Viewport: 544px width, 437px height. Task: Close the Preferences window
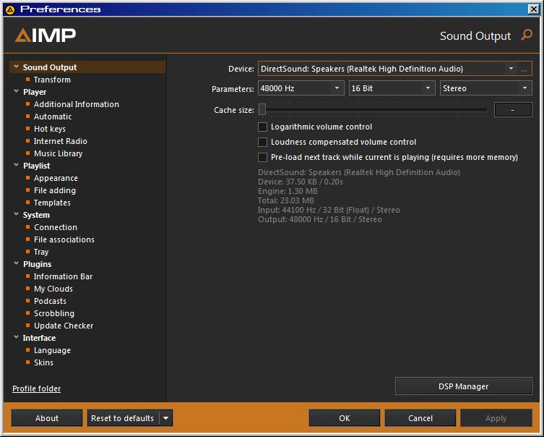click(533, 9)
